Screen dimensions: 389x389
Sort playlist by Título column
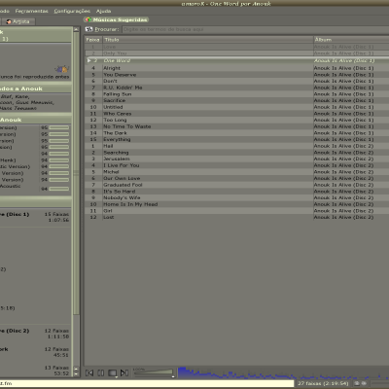(x=207, y=40)
